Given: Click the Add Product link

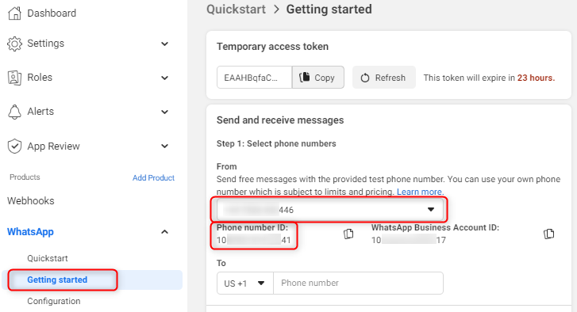Looking at the screenshot, I should (x=153, y=177).
